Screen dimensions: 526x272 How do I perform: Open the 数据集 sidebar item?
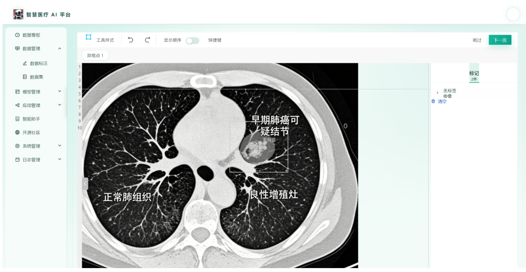[36, 77]
